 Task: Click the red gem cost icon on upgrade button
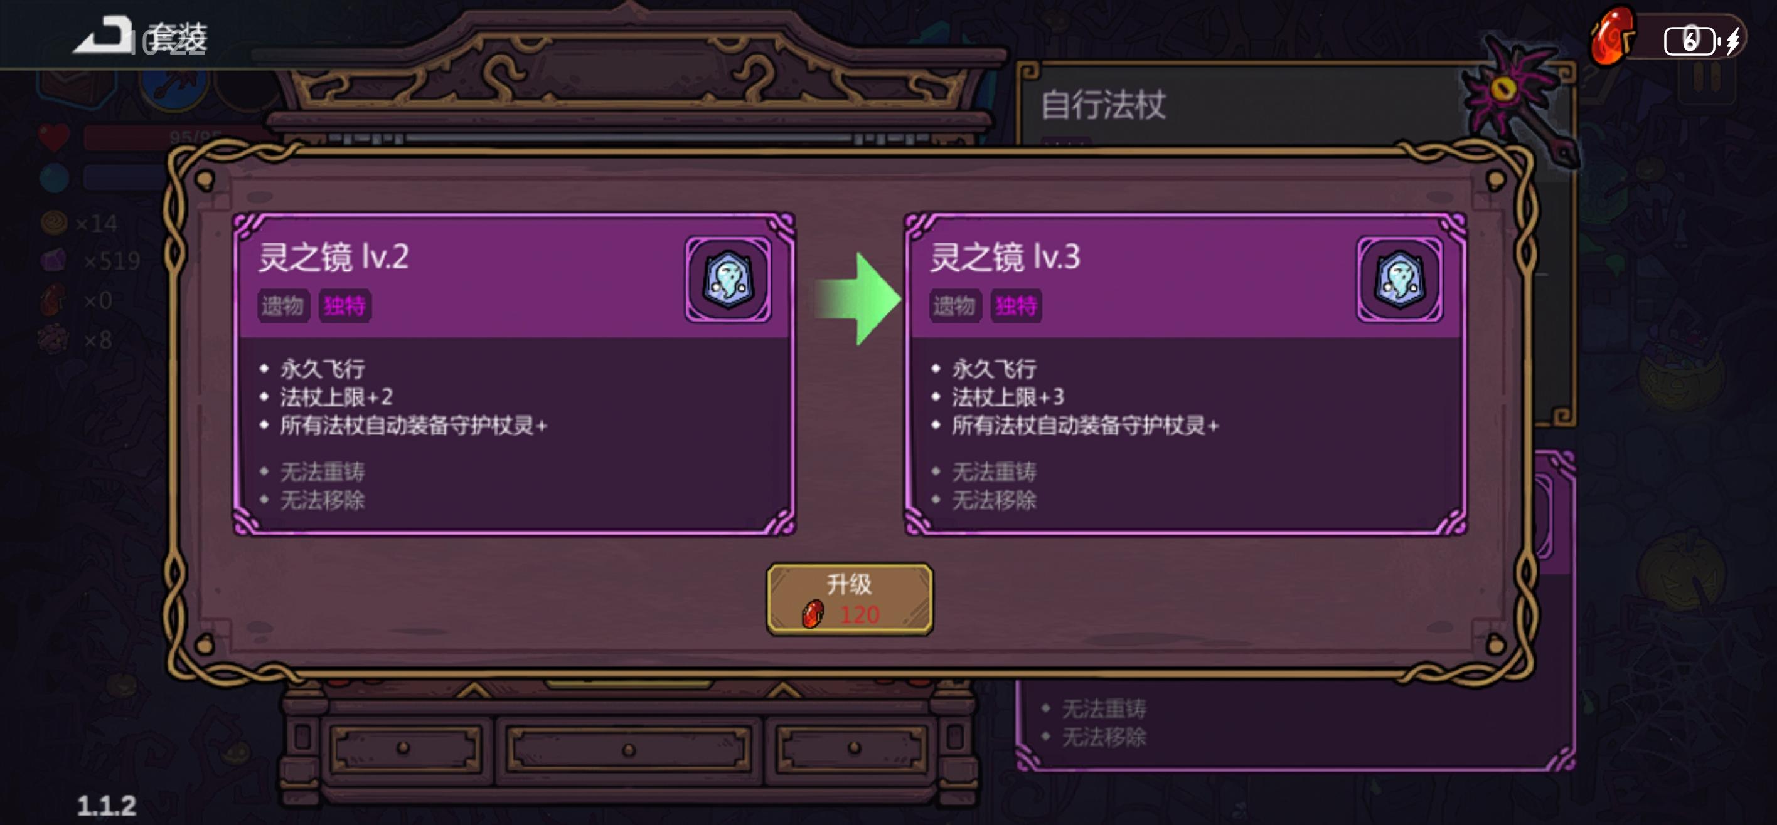point(813,613)
